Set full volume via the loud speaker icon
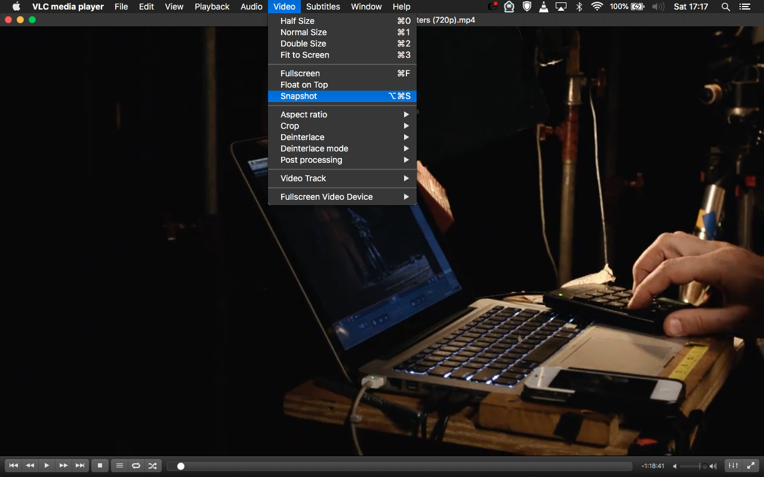The width and height of the screenshot is (764, 477). pyautogui.click(x=713, y=466)
